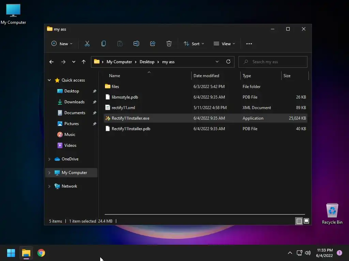Click the Delete trash can icon
This screenshot has height=261, width=349.
click(169, 43)
